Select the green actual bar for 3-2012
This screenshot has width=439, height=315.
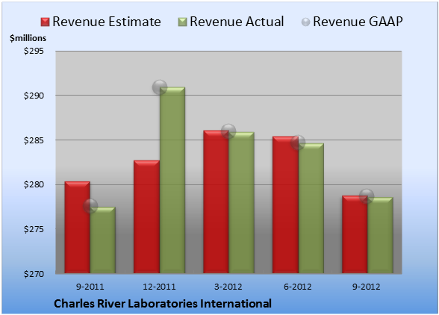241,203
